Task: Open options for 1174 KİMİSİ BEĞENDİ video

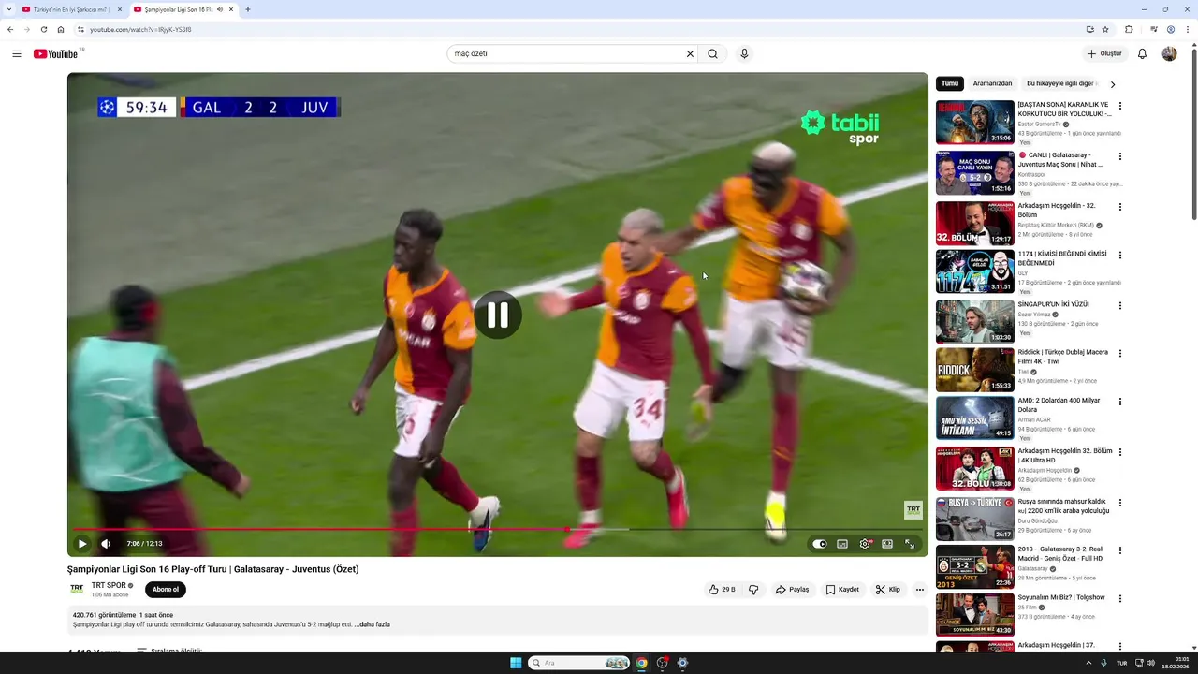Action: pos(1120,255)
